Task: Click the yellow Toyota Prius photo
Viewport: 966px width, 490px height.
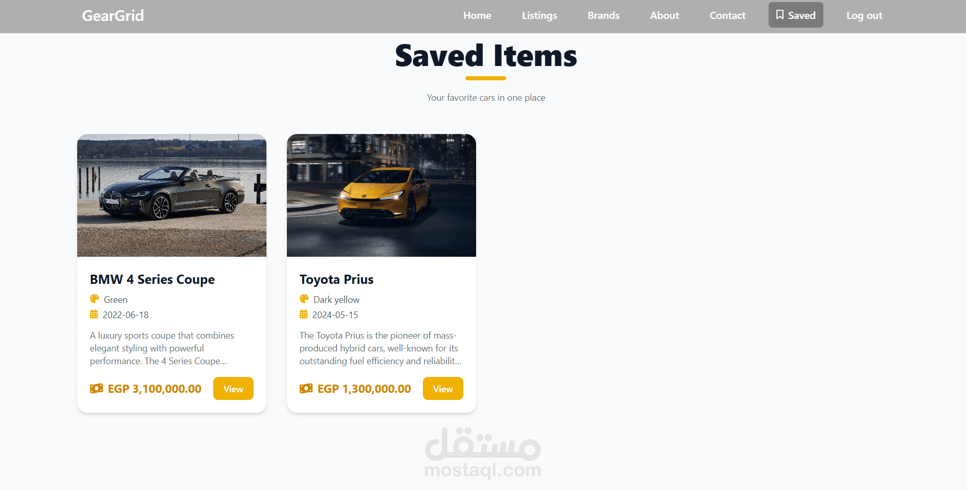Action: [381, 195]
